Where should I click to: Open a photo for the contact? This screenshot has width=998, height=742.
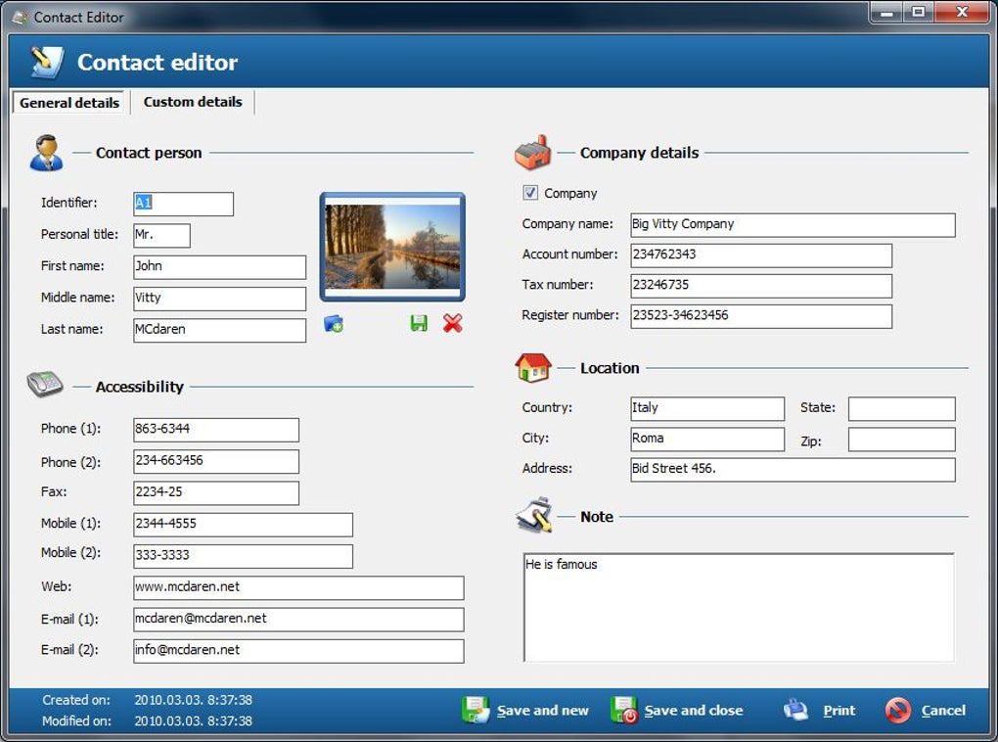click(333, 324)
